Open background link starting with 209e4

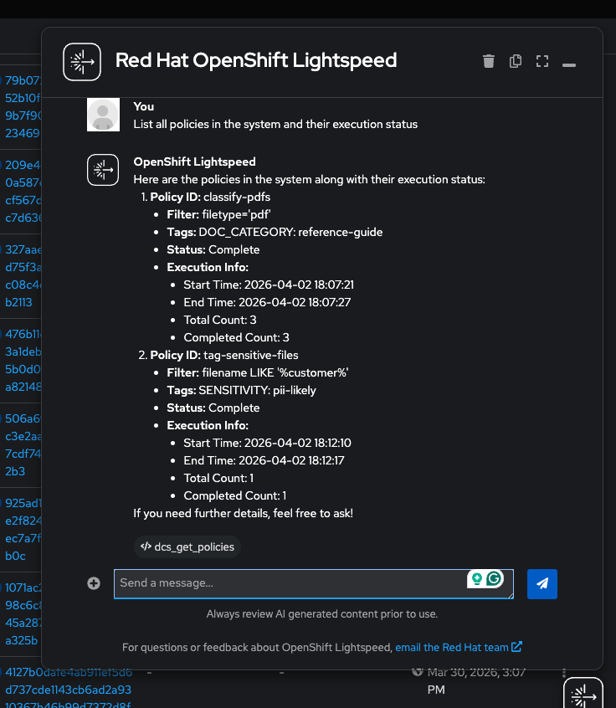click(23, 191)
